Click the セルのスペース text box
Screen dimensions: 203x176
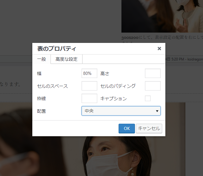click(89, 86)
